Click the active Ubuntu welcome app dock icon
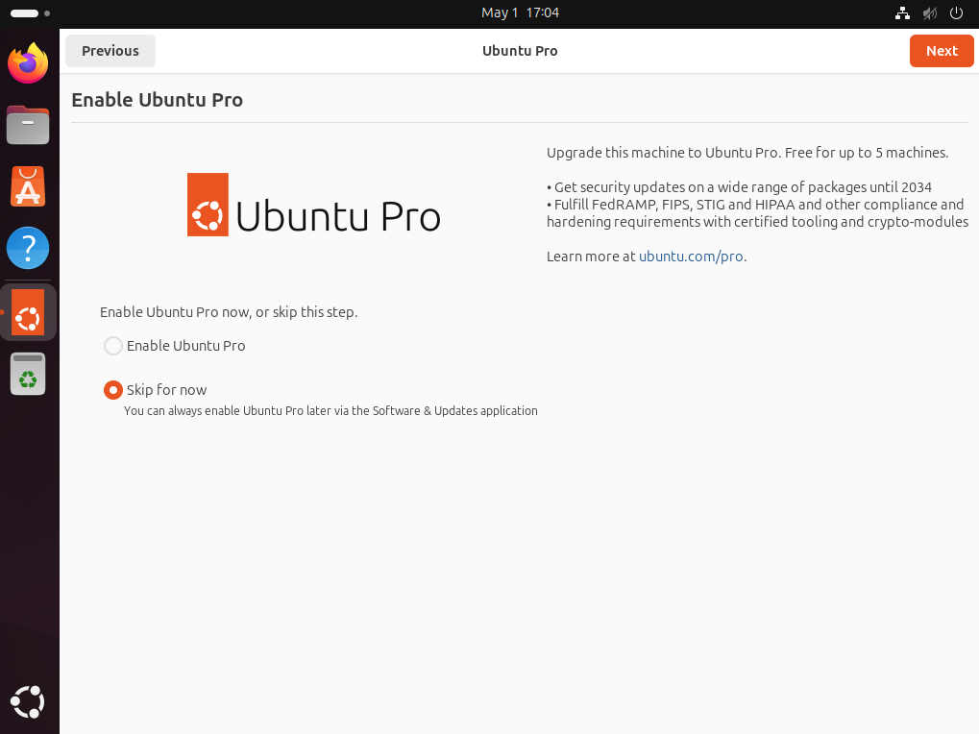The image size is (979, 734). tap(28, 312)
